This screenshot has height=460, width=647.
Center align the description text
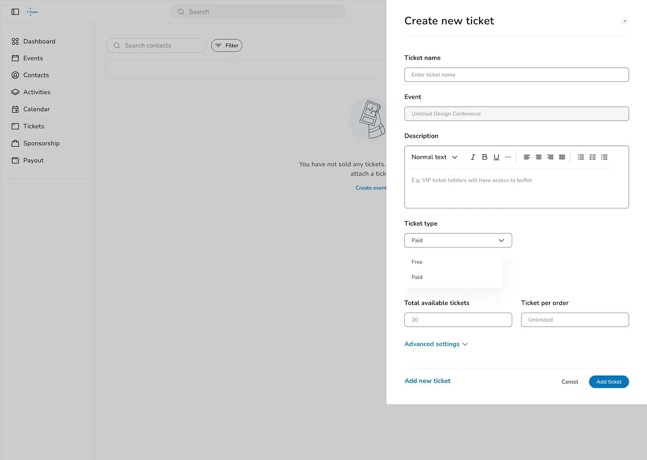pos(539,157)
